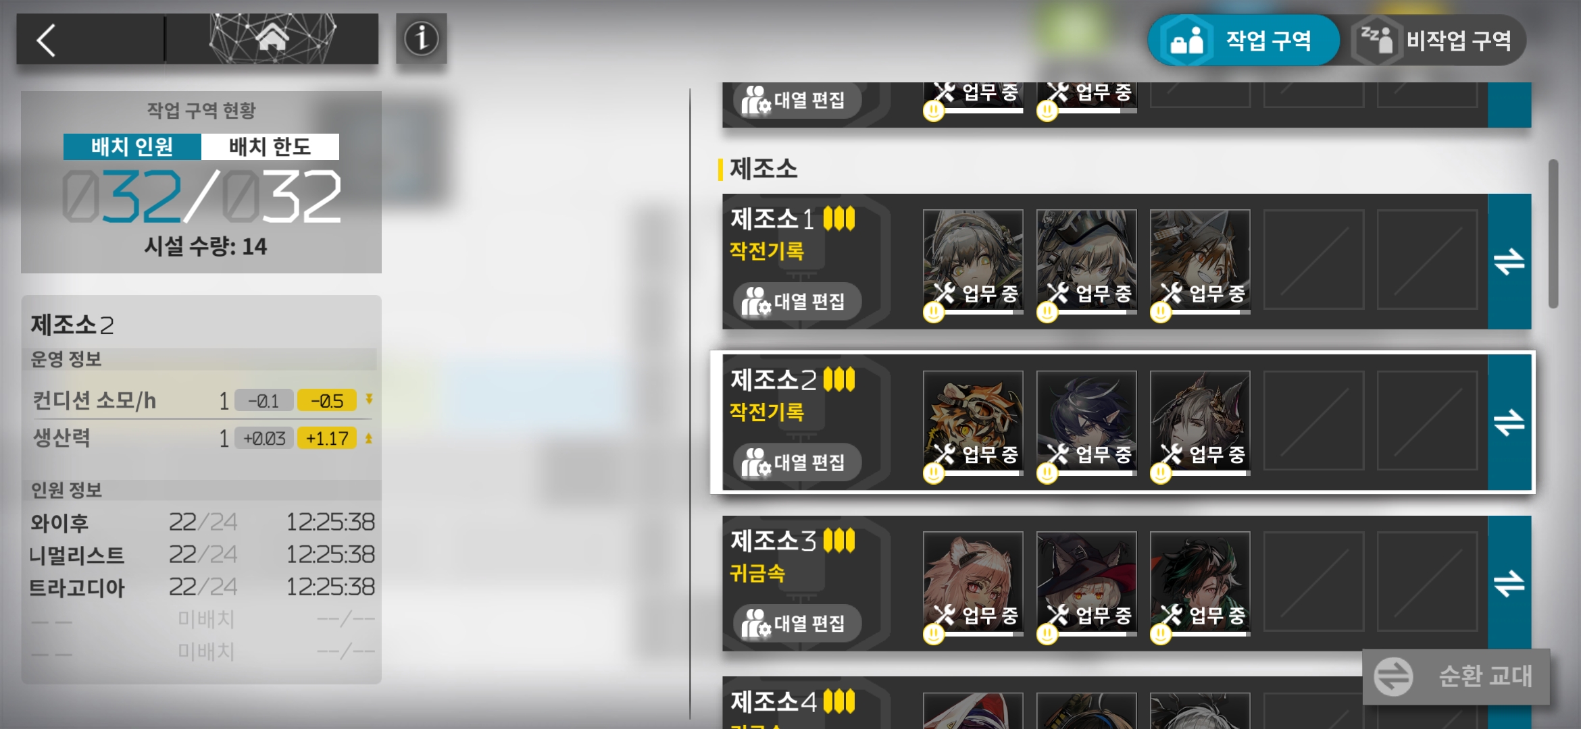The image size is (1581, 729).
Task: Go back with the left arrow icon
Action: (46, 40)
